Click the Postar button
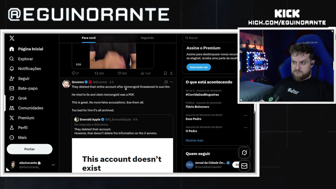This screenshot has width=336, height=189. 30,149
